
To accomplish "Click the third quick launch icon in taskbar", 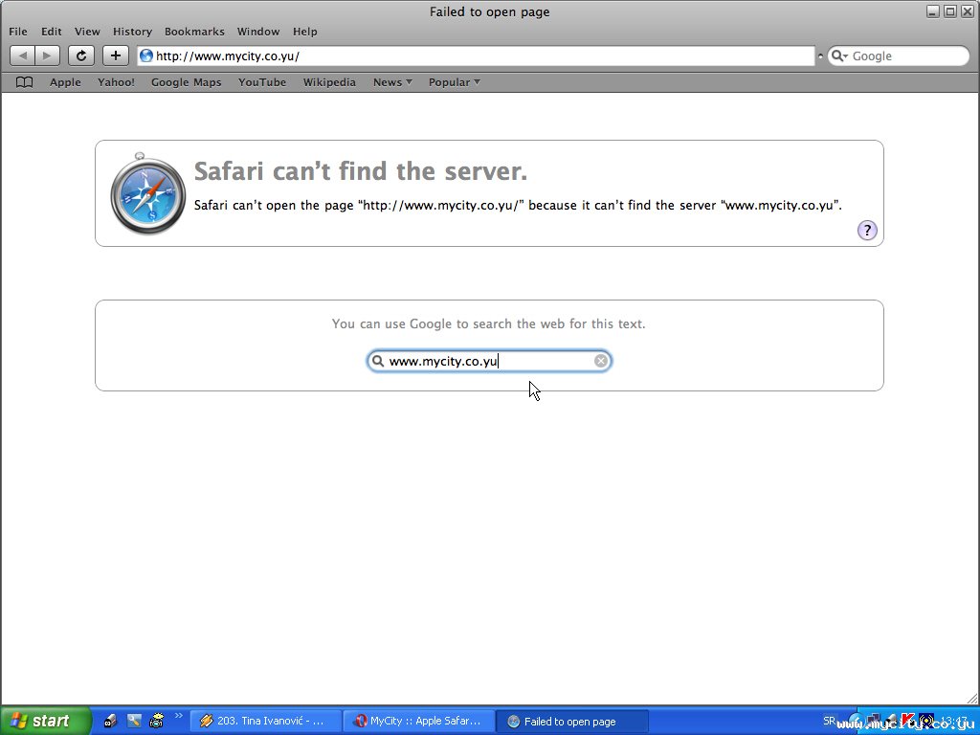I will pyautogui.click(x=156, y=721).
